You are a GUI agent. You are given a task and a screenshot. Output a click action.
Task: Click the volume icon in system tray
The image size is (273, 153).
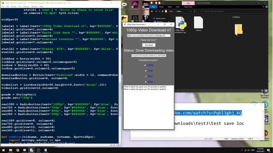[249, 150]
